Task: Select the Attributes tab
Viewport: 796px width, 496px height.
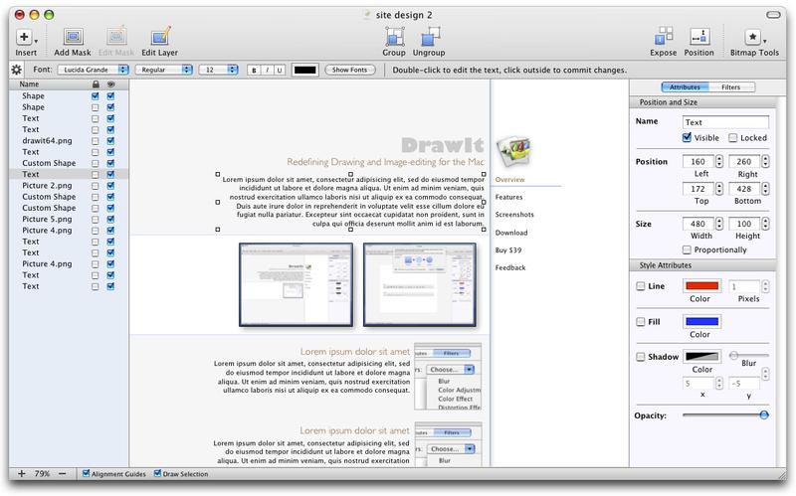Action: point(686,87)
